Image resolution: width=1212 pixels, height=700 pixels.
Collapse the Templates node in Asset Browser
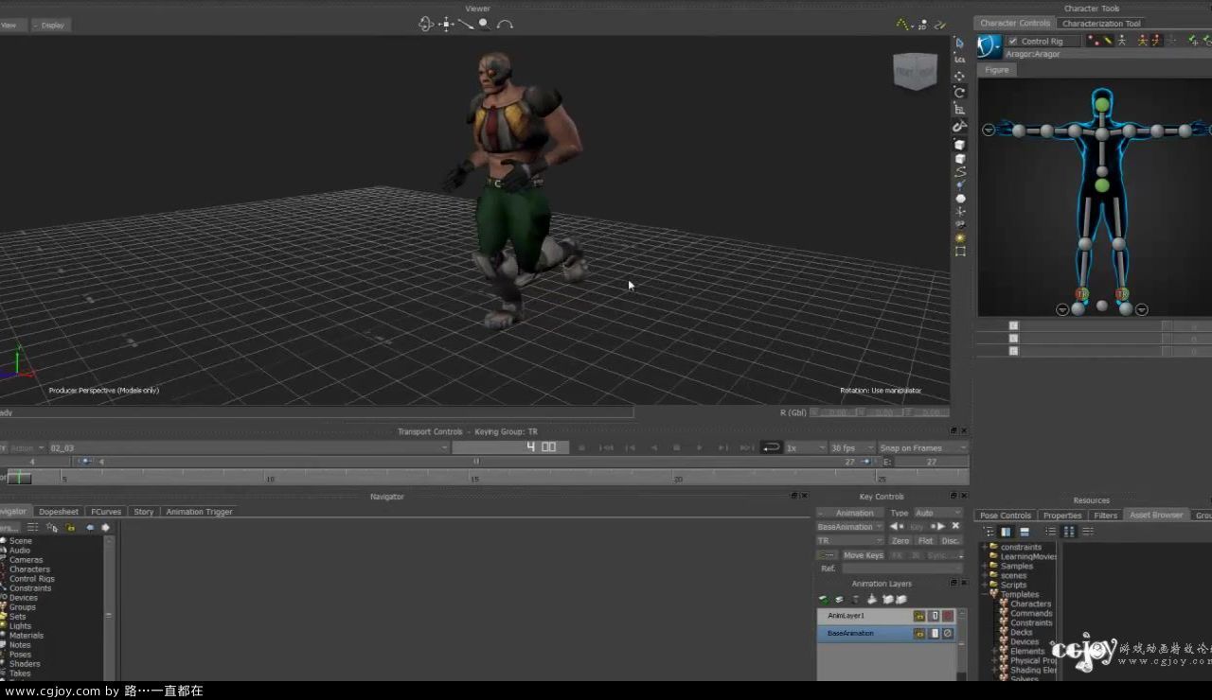click(985, 594)
